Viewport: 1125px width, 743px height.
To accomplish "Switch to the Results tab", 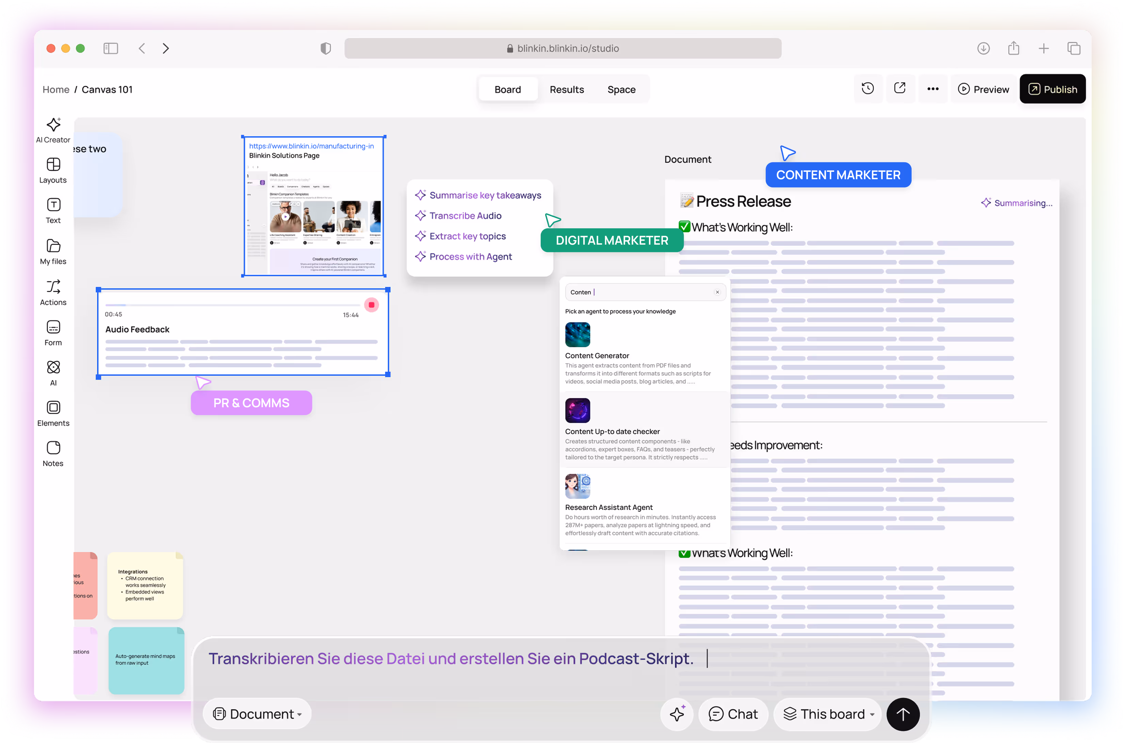I will coord(567,89).
